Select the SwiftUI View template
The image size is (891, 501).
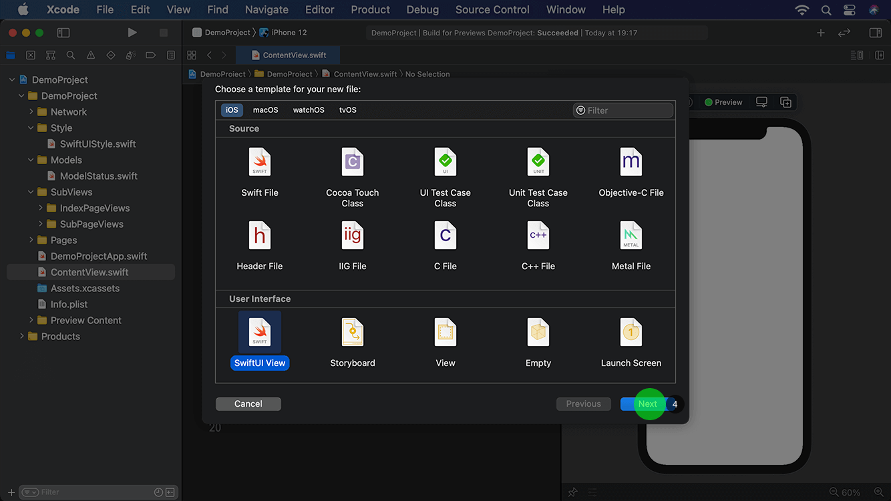pyautogui.click(x=260, y=341)
